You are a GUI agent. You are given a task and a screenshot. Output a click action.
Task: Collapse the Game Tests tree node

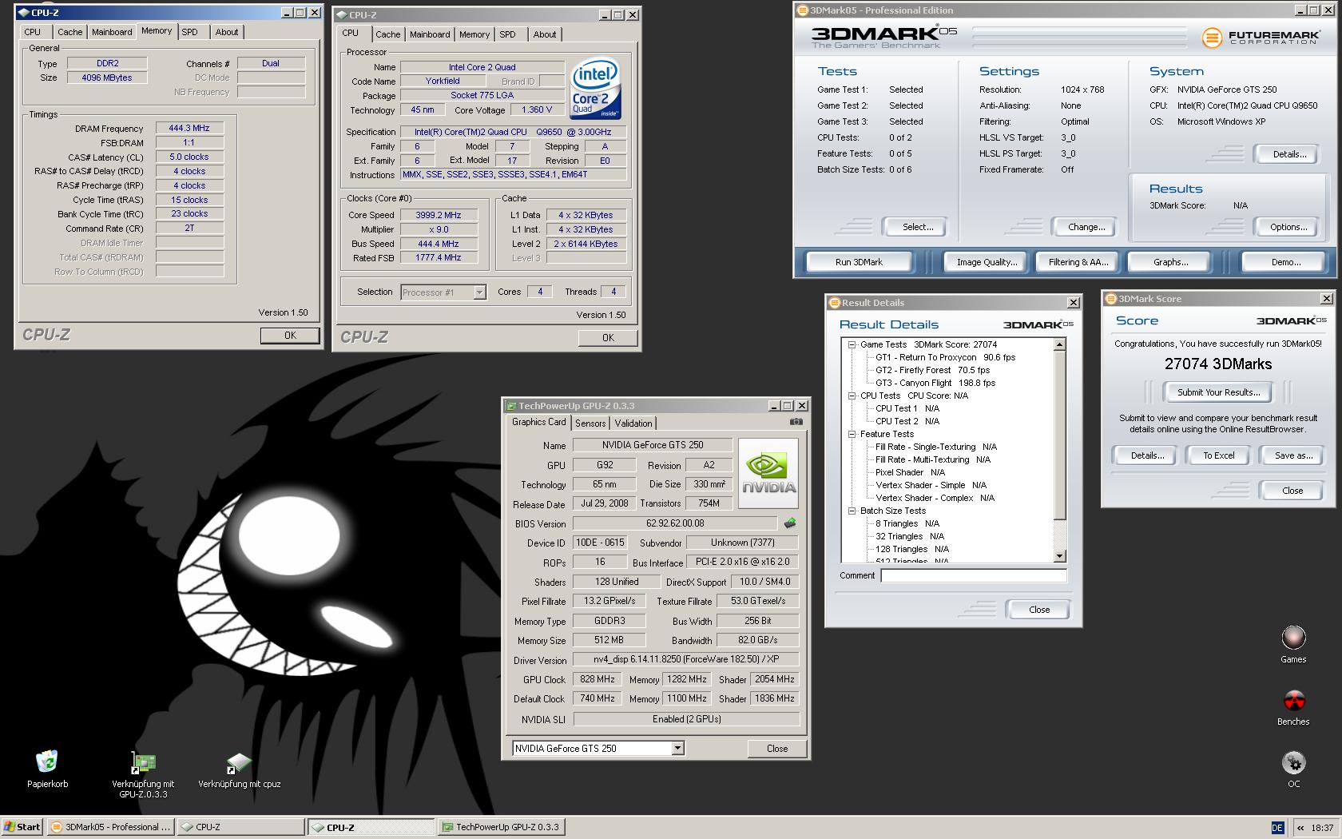point(852,344)
